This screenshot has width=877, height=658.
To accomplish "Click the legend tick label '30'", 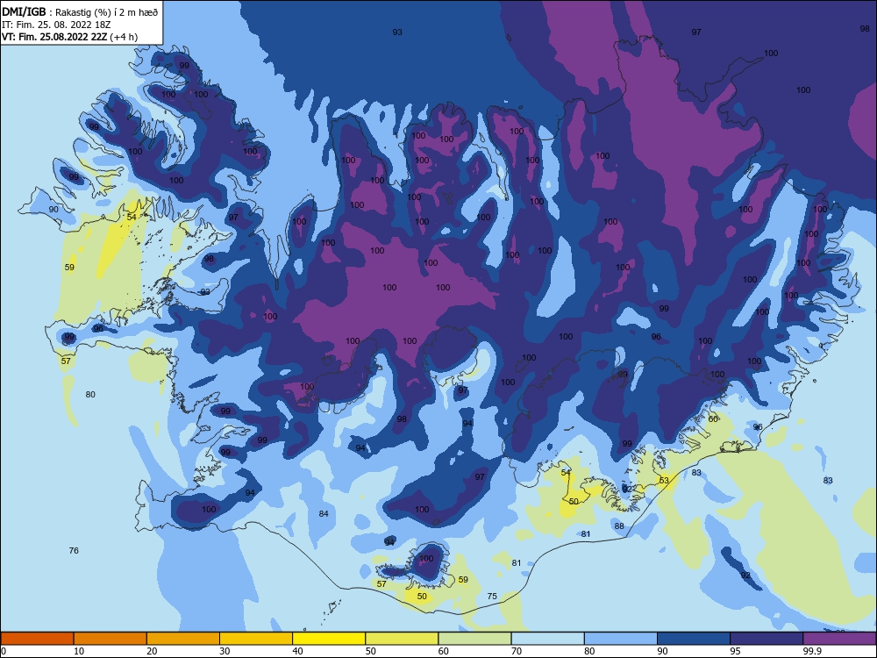I will 225,651.
